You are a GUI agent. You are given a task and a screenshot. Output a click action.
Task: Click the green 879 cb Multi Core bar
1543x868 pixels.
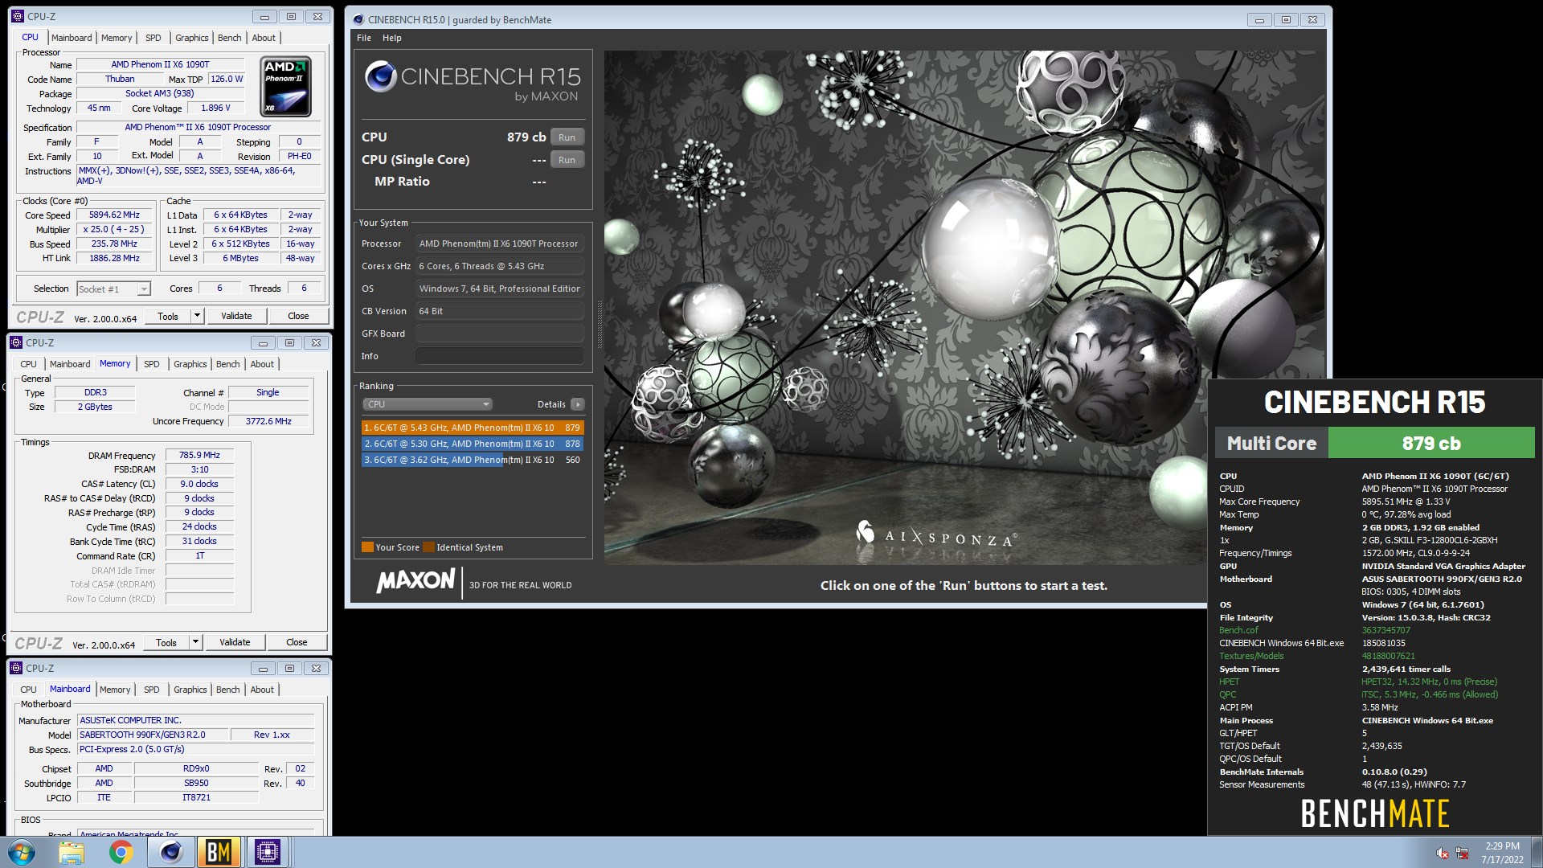1431,443
